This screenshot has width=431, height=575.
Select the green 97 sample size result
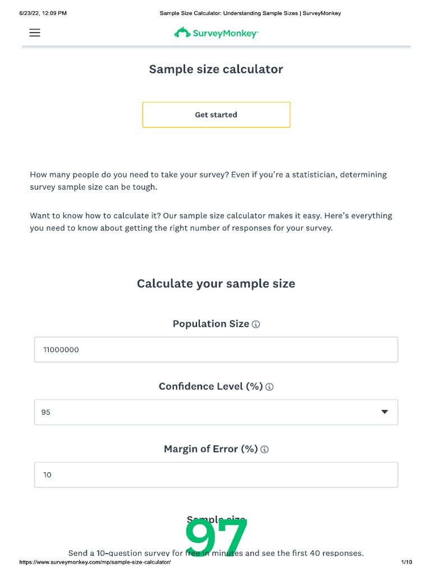(x=216, y=537)
